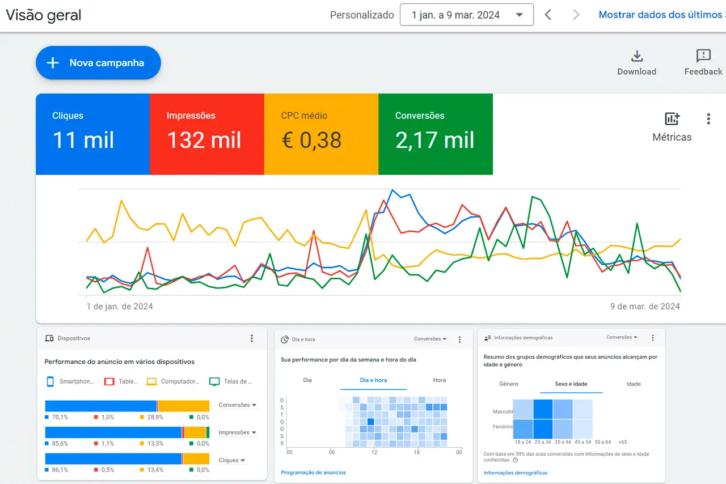Switch to the Hora tab

tap(440, 380)
